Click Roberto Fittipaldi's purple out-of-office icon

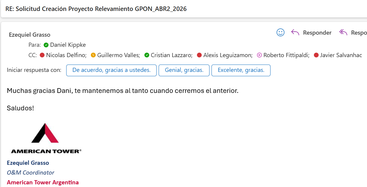point(259,55)
